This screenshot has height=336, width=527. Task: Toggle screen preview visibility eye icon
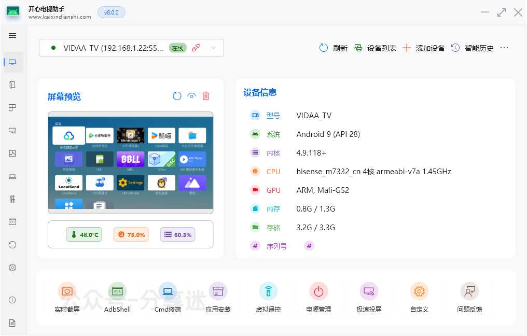[191, 96]
